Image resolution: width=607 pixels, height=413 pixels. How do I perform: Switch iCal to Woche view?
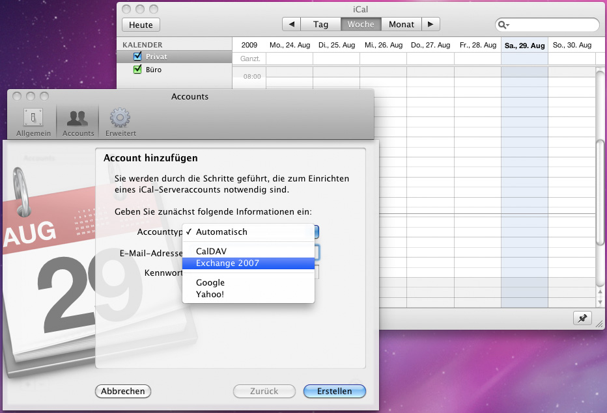tap(361, 24)
